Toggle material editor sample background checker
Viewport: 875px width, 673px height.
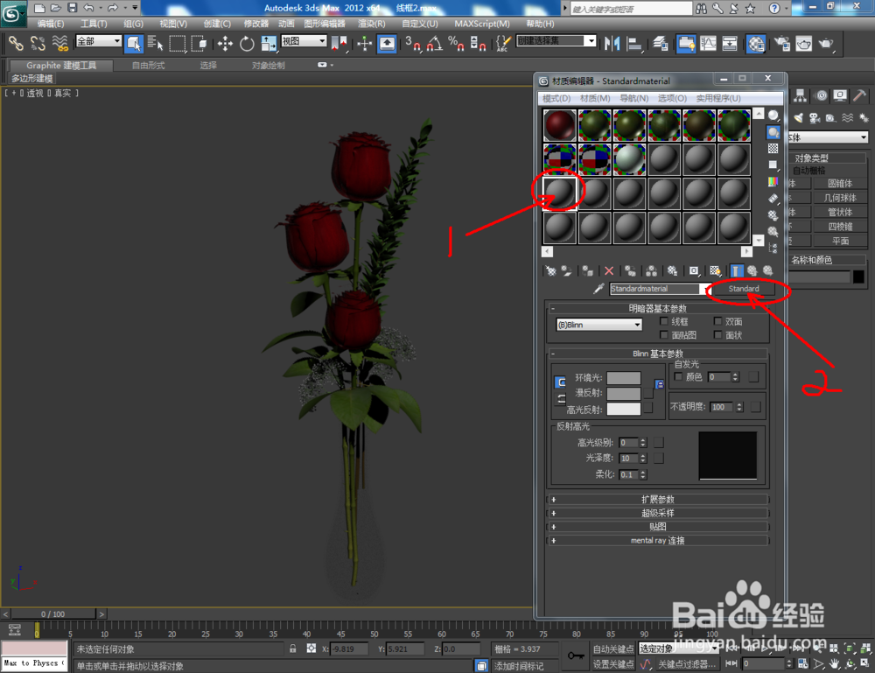pyautogui.click(x=773, y=149)
